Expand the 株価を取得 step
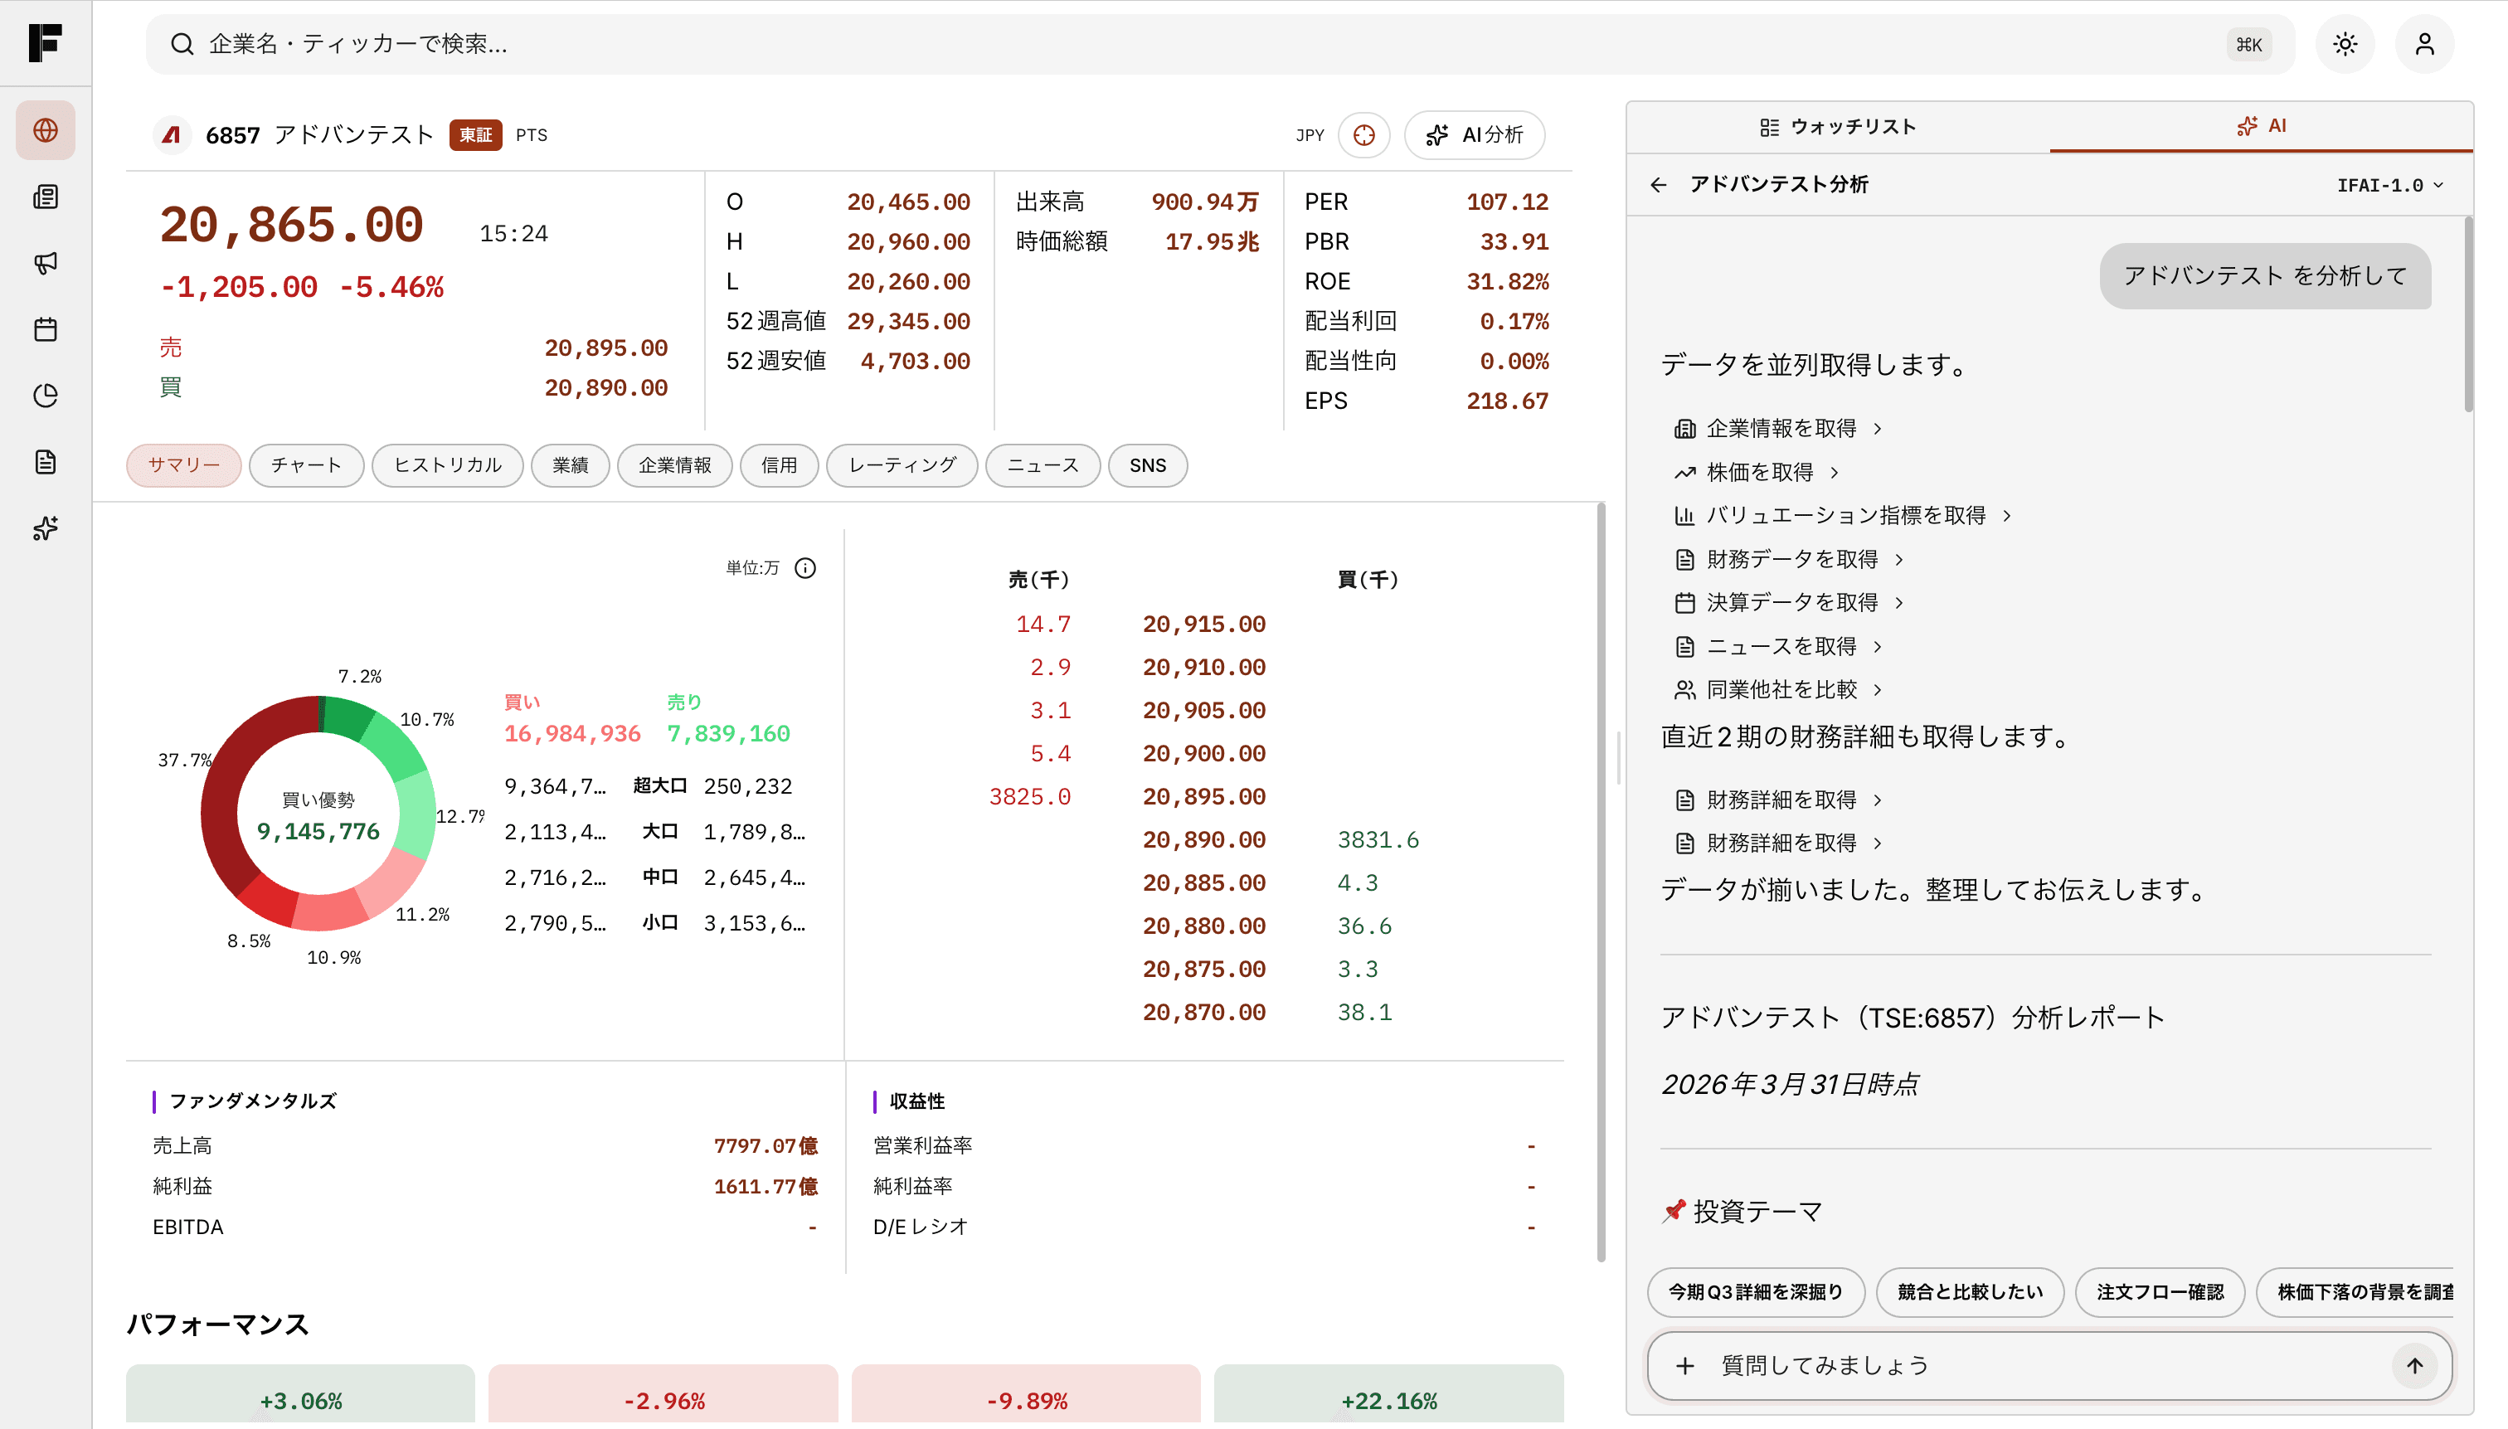Viewport: 2508px width, 1429px height. coord(1756,472)
